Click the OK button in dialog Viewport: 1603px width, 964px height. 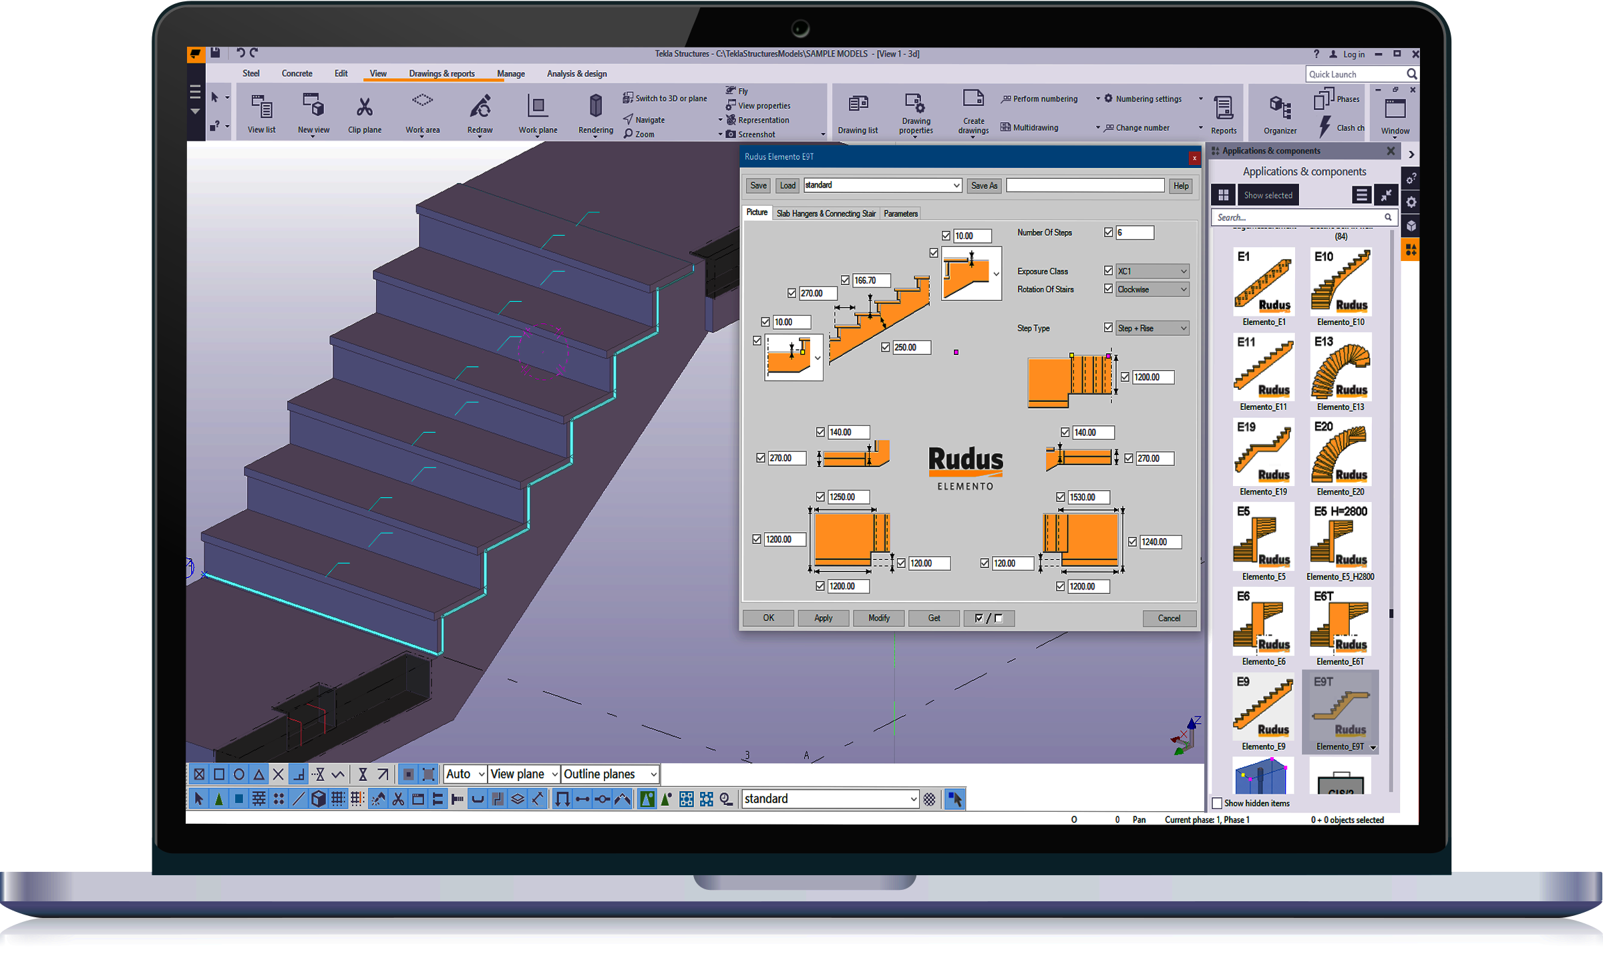768,618
